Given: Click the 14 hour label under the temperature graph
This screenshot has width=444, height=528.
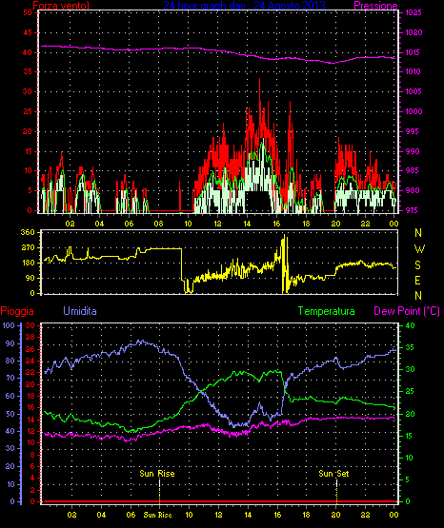Looking at the screenshot, I should (x=248, y=515).
